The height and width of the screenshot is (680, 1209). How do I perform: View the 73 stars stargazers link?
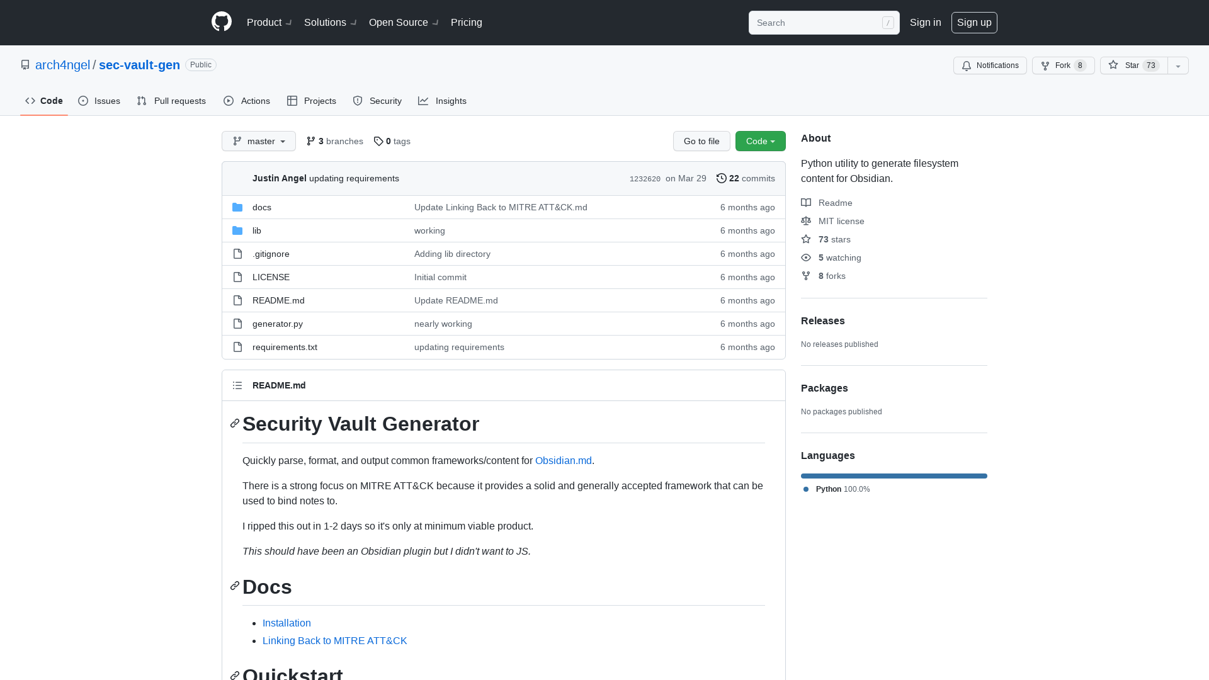point(826,239)
